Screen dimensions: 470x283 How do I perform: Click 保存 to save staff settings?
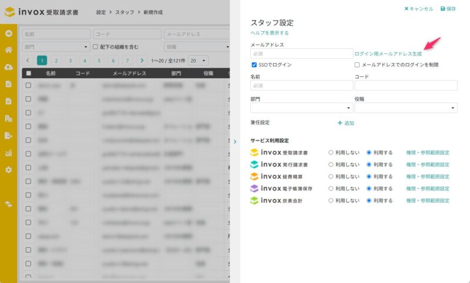pos(448,9)
